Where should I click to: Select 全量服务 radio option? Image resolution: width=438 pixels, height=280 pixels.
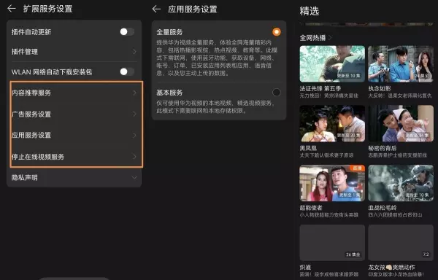pyautogui.click(x=277, y=32)
